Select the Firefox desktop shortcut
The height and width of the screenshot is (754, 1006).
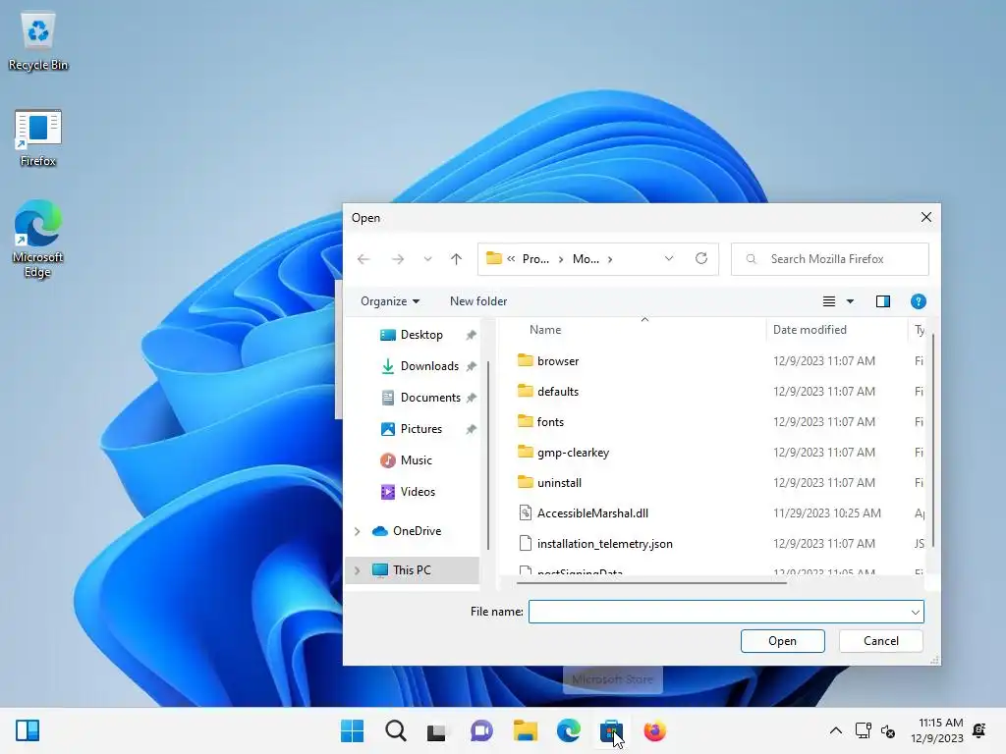pos(38,138)
